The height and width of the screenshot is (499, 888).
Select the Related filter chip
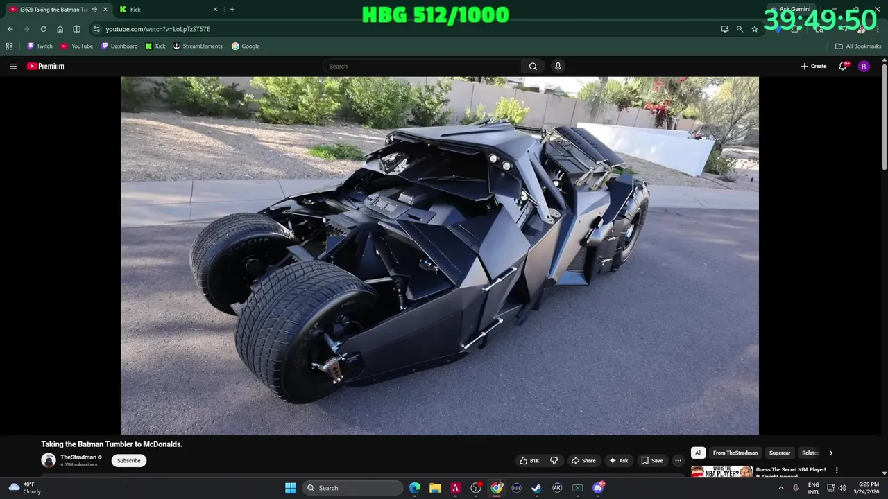coord(810,453)
